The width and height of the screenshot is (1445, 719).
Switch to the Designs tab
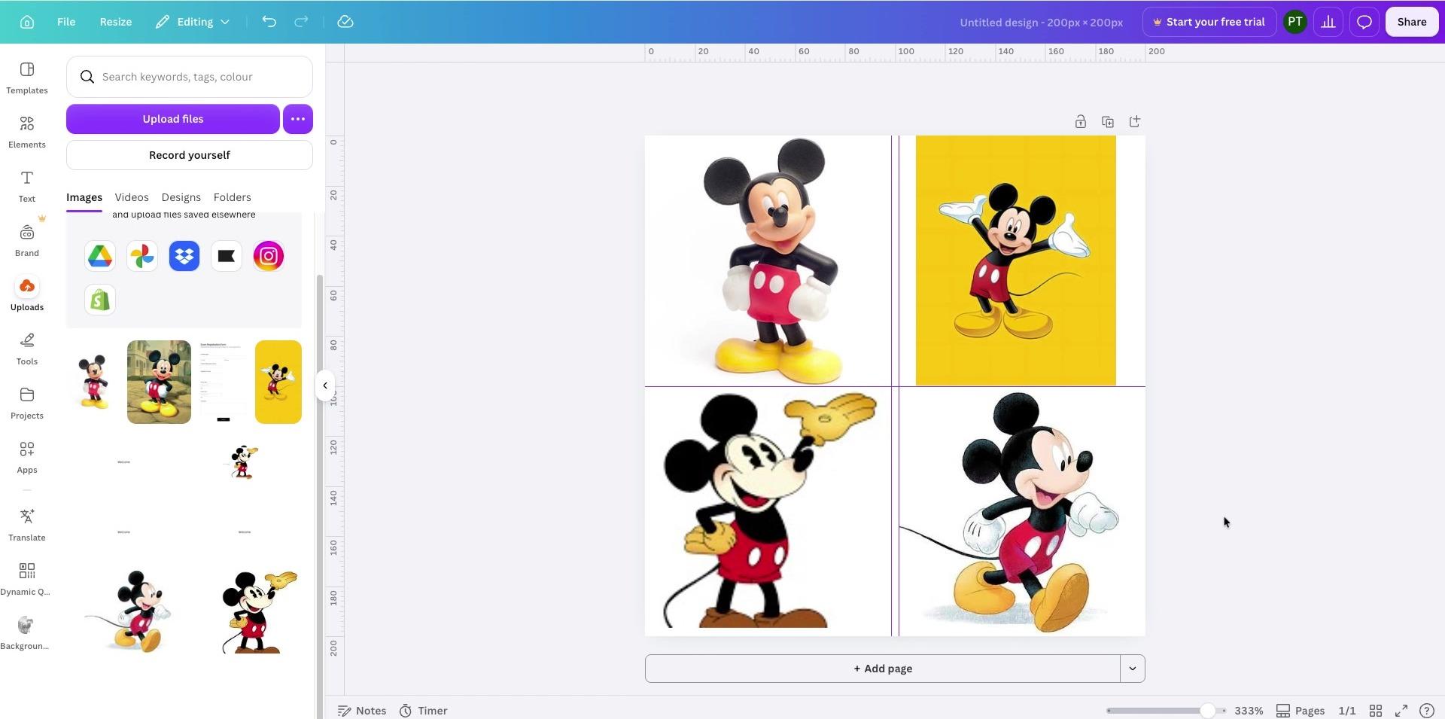point(181,197)
